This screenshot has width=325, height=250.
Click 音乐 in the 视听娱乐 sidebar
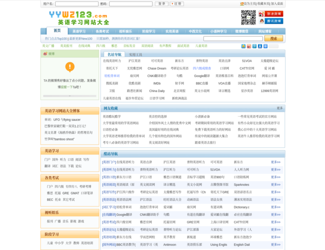coord(65,221)
